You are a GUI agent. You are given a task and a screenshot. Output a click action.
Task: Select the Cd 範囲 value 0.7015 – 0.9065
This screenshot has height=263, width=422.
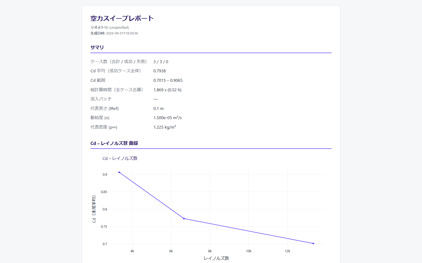click(x=168, y=80)
